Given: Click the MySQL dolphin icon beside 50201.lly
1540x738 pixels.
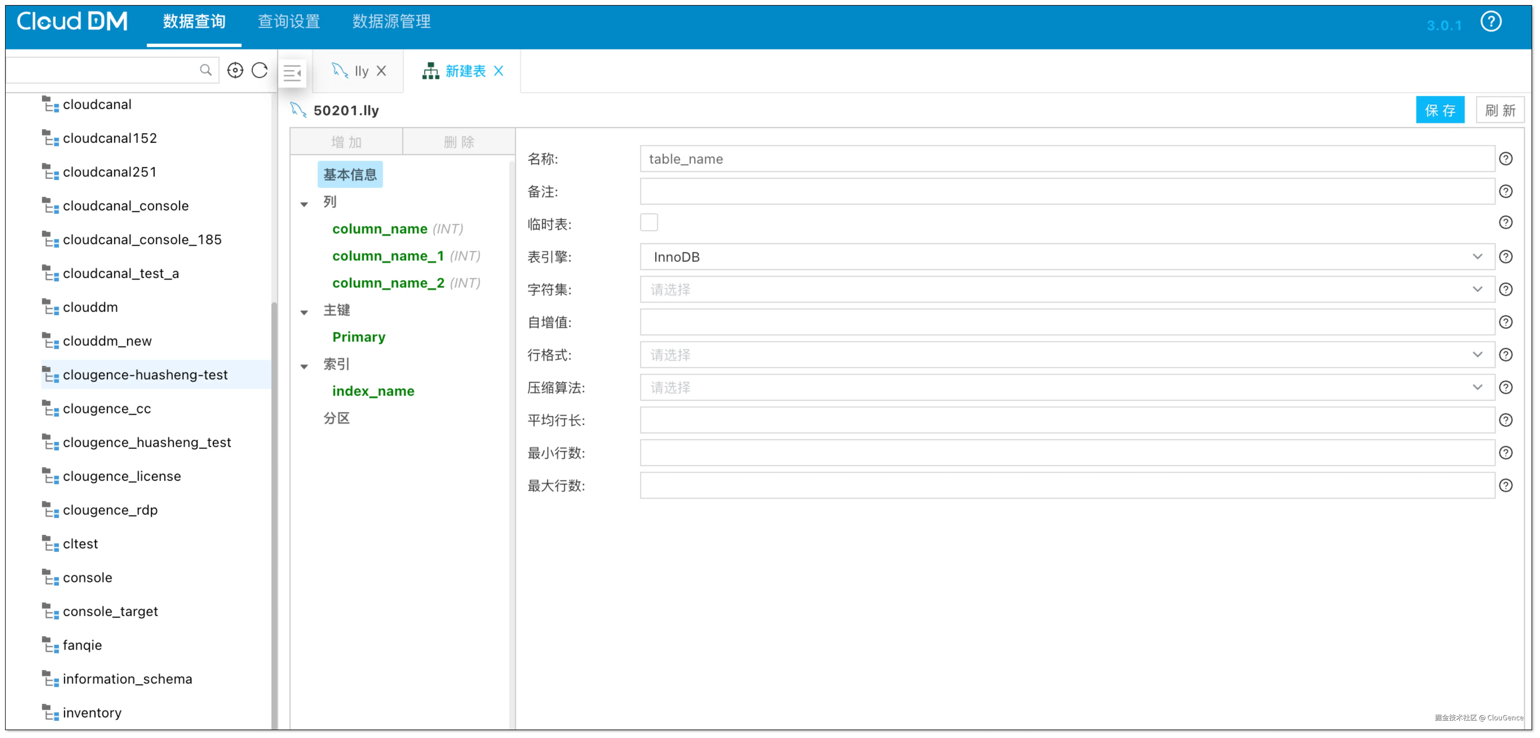Looking at the screenshot, I should coord(298,110).
